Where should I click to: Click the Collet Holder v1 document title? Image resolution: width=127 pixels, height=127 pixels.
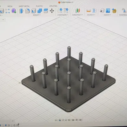pyautogui.click(x=67, y=2)
